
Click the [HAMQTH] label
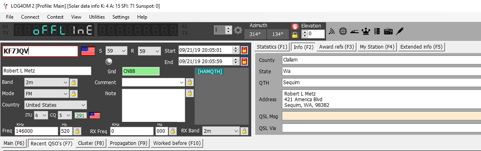pos(210,72)
